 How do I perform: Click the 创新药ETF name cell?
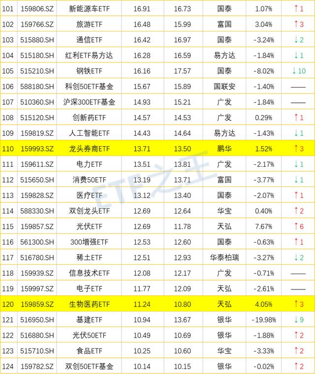pos(89,118)
